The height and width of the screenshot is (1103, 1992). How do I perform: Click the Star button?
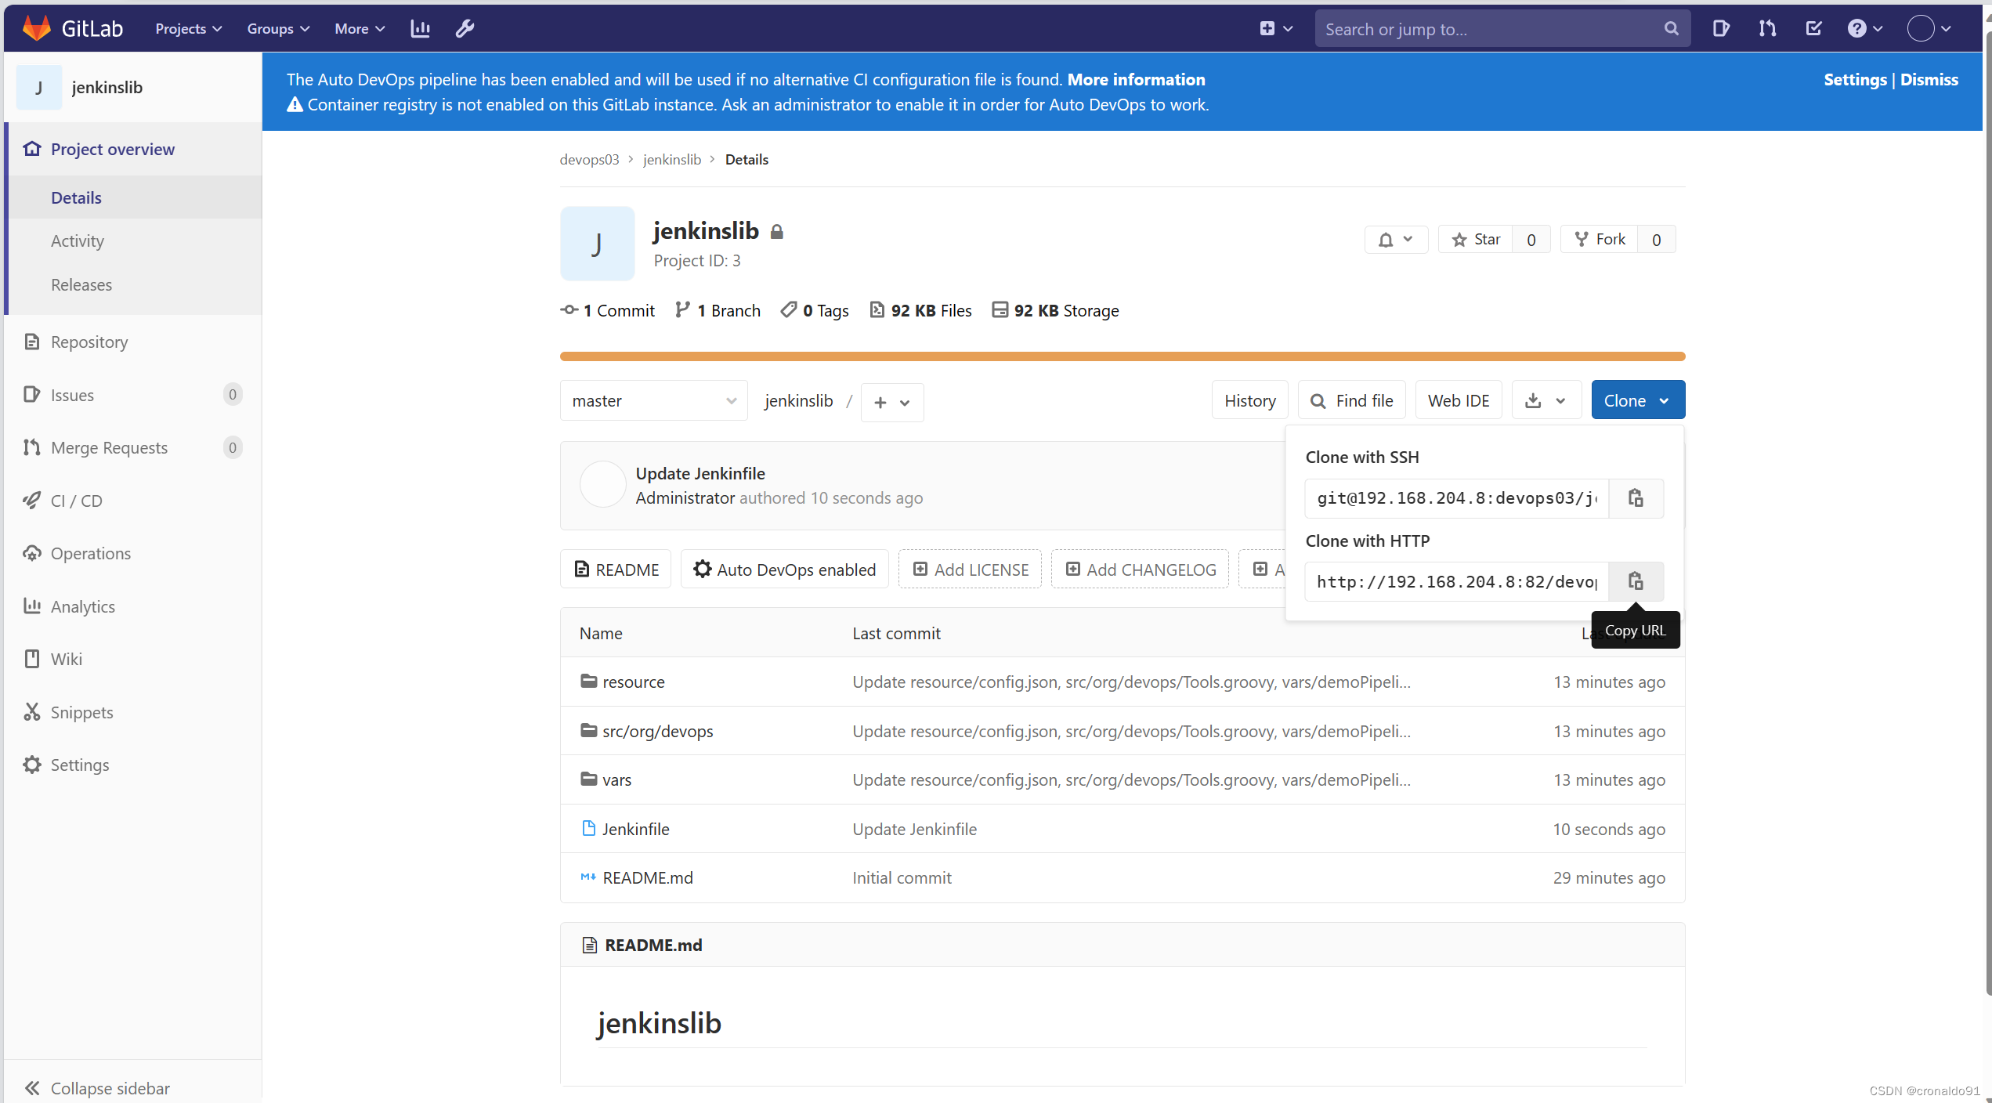point(1476,240)
